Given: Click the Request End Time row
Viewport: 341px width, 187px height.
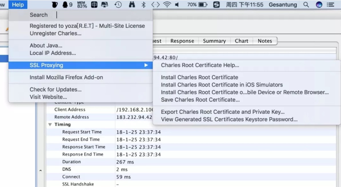Looking at the screenshot, I should (x=191, y=139).
